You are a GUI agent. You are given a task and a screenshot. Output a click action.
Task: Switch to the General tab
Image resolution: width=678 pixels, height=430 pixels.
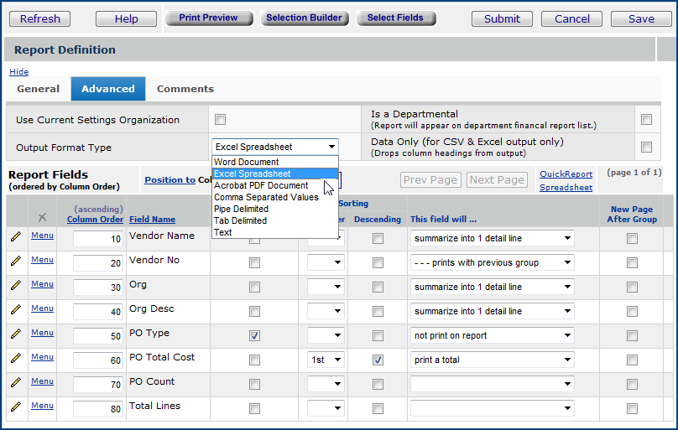point(39,89)
